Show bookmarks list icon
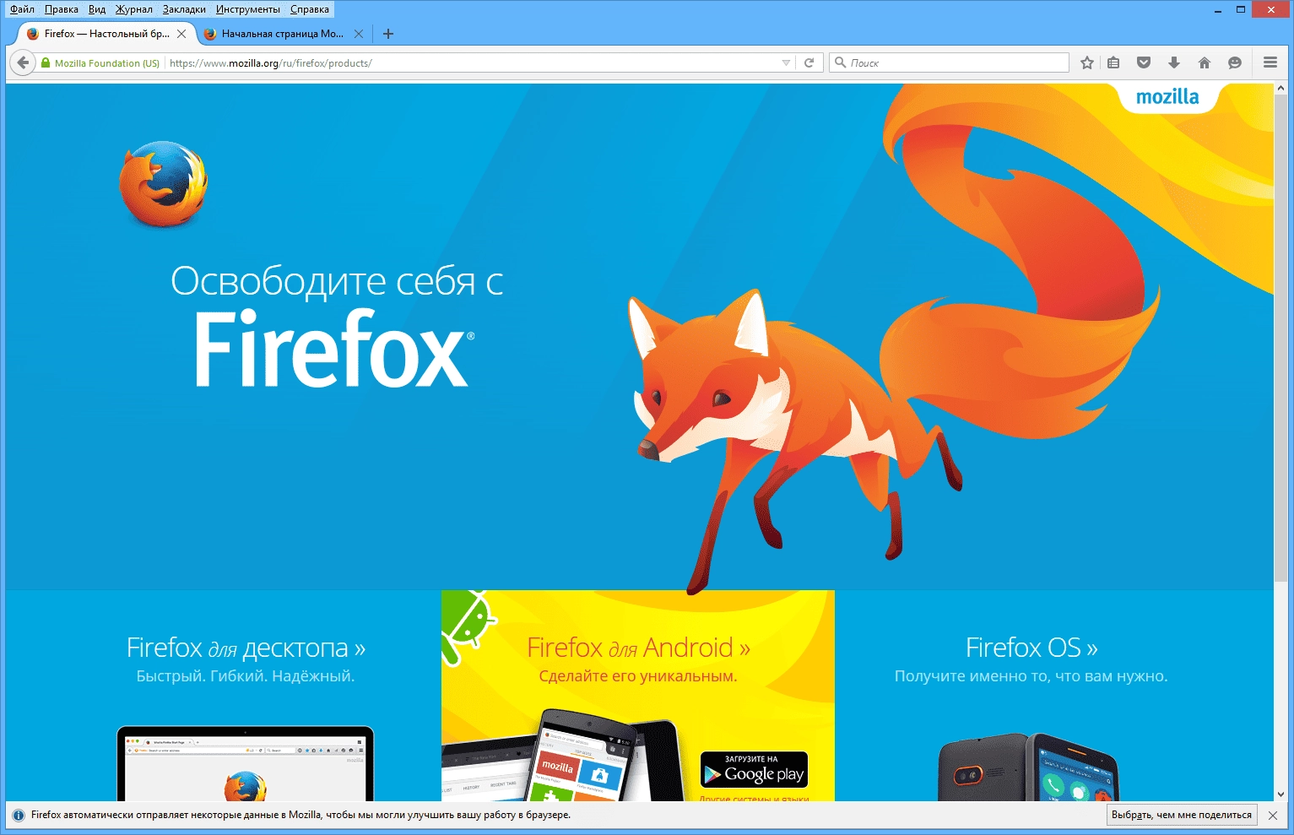 click(1113, 62)
